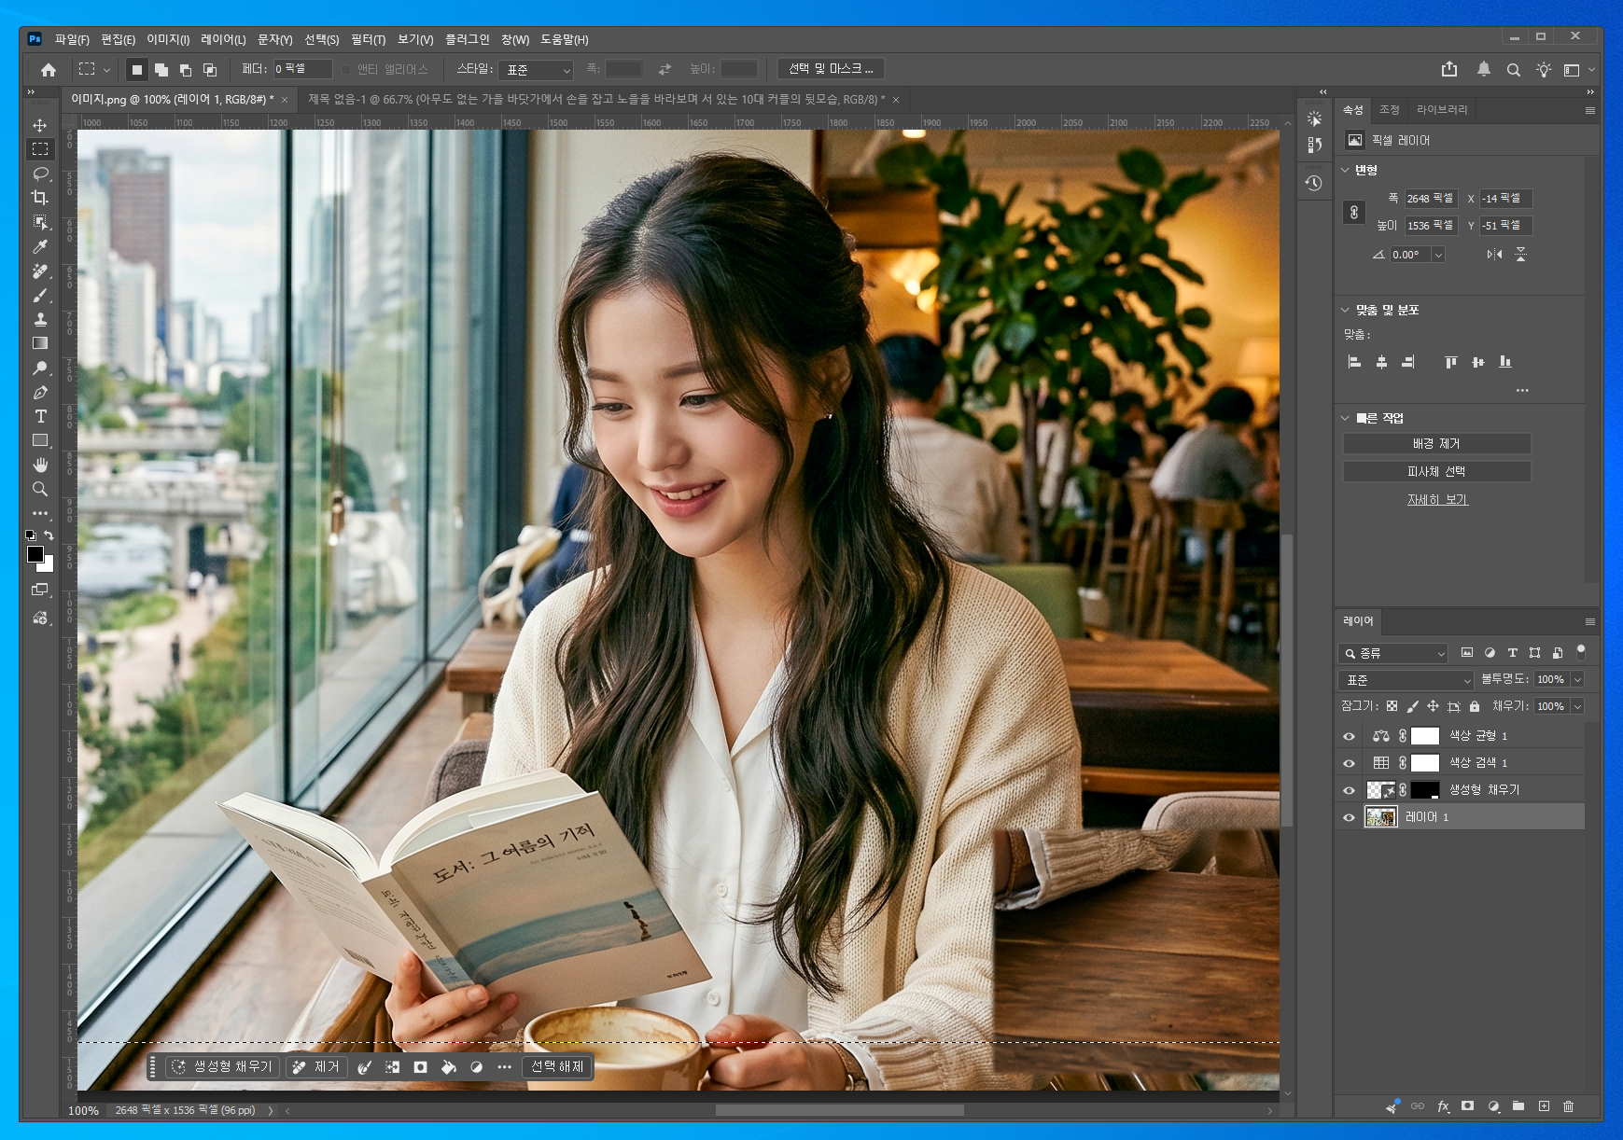This screenshot has width=1623, height=1140.
Task: Click the 배경 제거 button
Action: pos(1436,444)
